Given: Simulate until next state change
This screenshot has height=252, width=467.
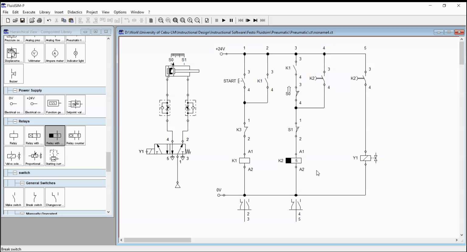Looking at the screenshot, I should pos(255,20).
